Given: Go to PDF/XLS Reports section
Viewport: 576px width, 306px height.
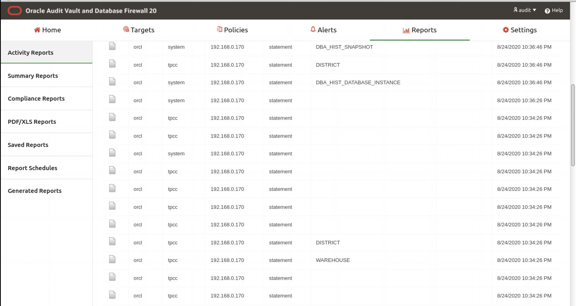Looking at the screenshot, I should click(32, 122).
